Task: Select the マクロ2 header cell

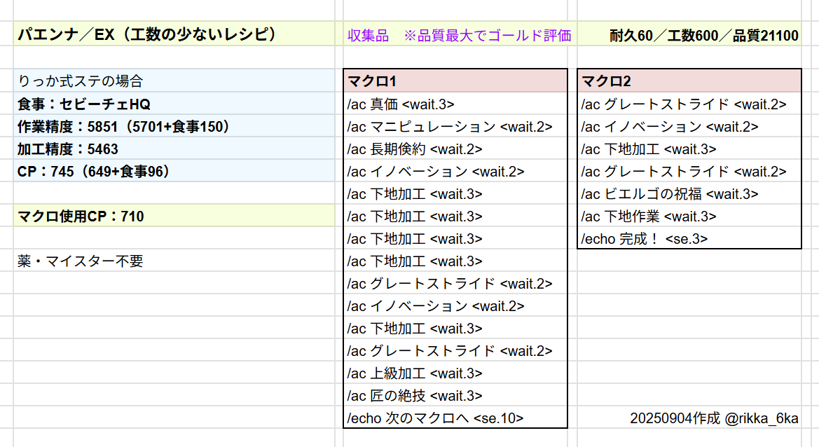Action: tap(689, 81)
